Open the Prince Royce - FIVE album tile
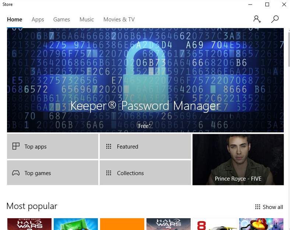Viewport: 290px width, 230px height. pyautogui.click(x=238, y=159)
